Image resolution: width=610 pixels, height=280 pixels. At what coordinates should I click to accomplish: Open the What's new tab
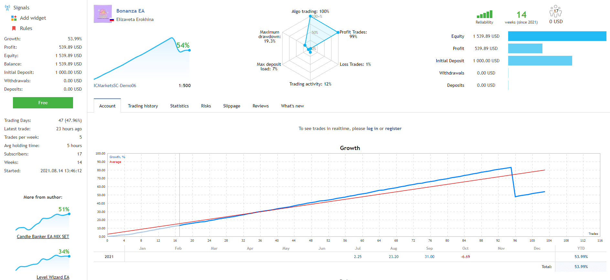pyautogui.click(x=292, y=106)
